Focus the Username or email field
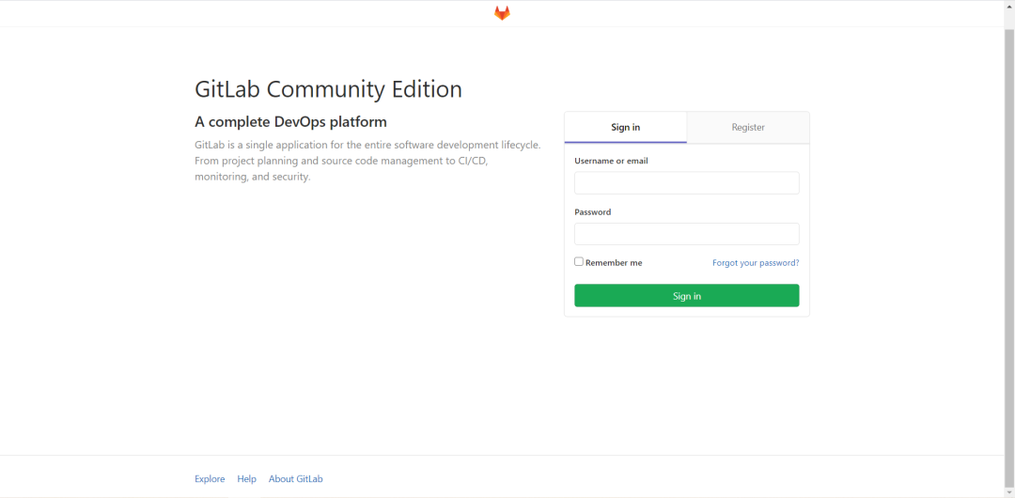1015x498 pixels. point(687,182)
